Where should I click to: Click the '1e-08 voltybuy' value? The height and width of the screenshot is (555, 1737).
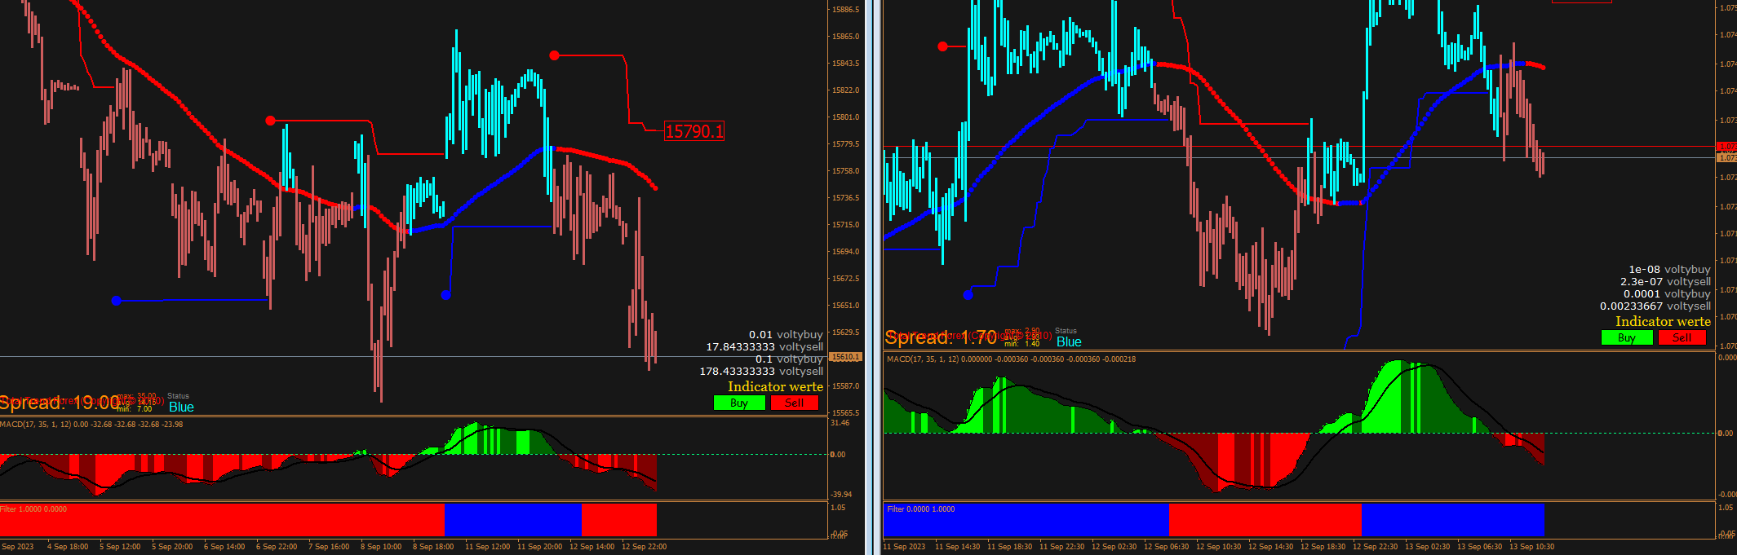click(1669, 269)
